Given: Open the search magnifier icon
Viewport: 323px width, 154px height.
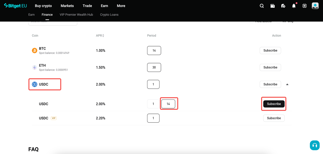Looking at the screenshot, I should (262, 6).
